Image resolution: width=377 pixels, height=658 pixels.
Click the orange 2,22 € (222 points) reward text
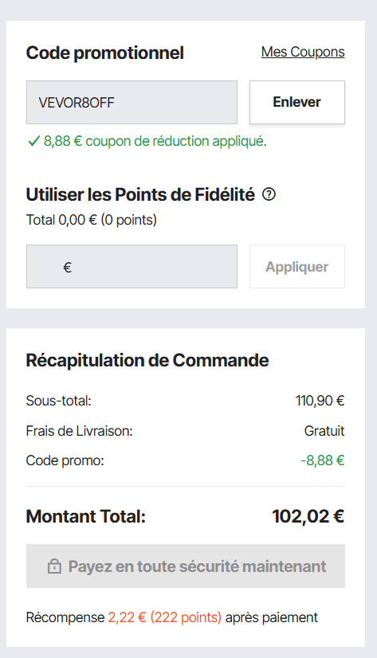tap(164, 617)
